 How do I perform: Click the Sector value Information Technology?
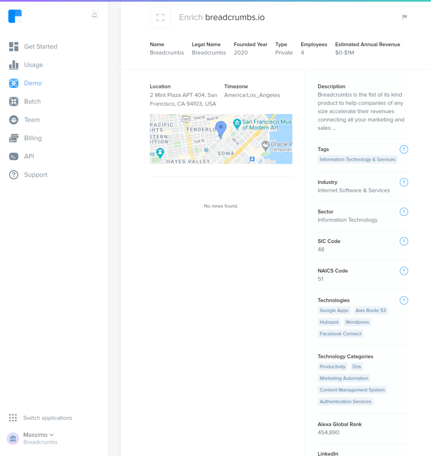pyautogui.click(x=348, y=220)
